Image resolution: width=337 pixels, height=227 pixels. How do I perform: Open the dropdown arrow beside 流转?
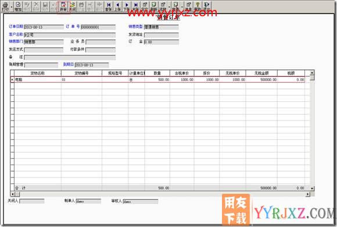point(169,6)
